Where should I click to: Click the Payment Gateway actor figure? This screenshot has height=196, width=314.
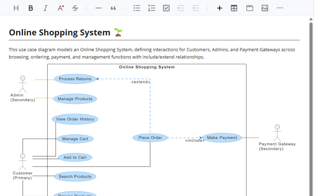(278, 133)
